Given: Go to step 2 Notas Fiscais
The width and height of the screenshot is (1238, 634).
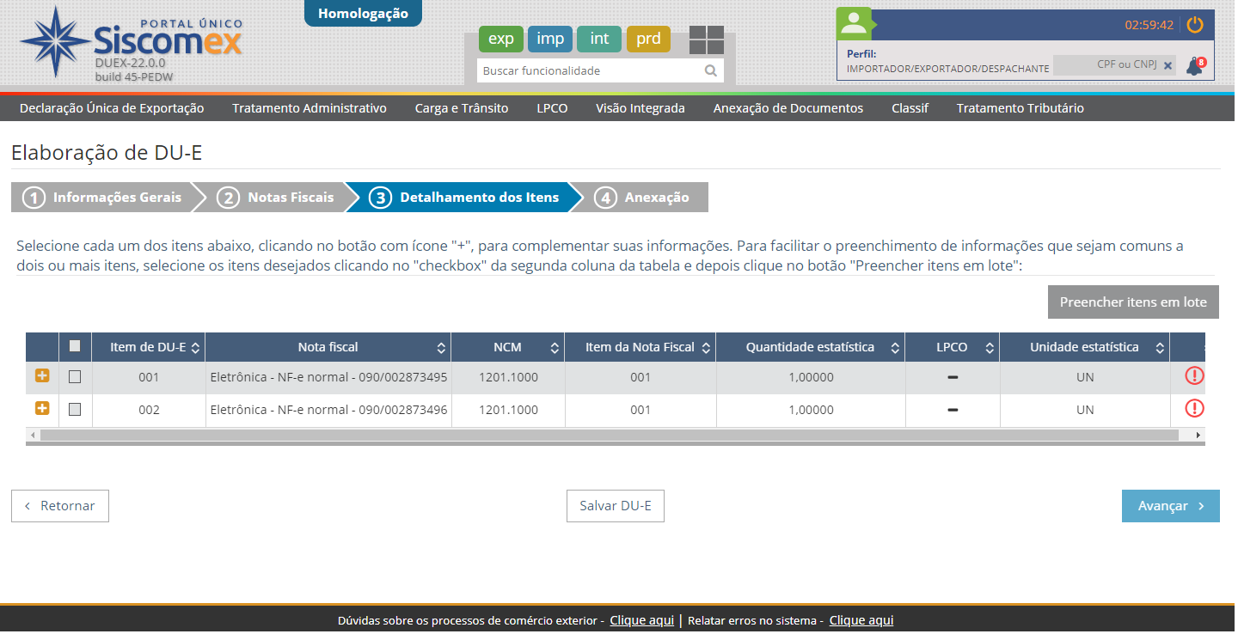Looking at the screenshot, I should click(277, 198).
